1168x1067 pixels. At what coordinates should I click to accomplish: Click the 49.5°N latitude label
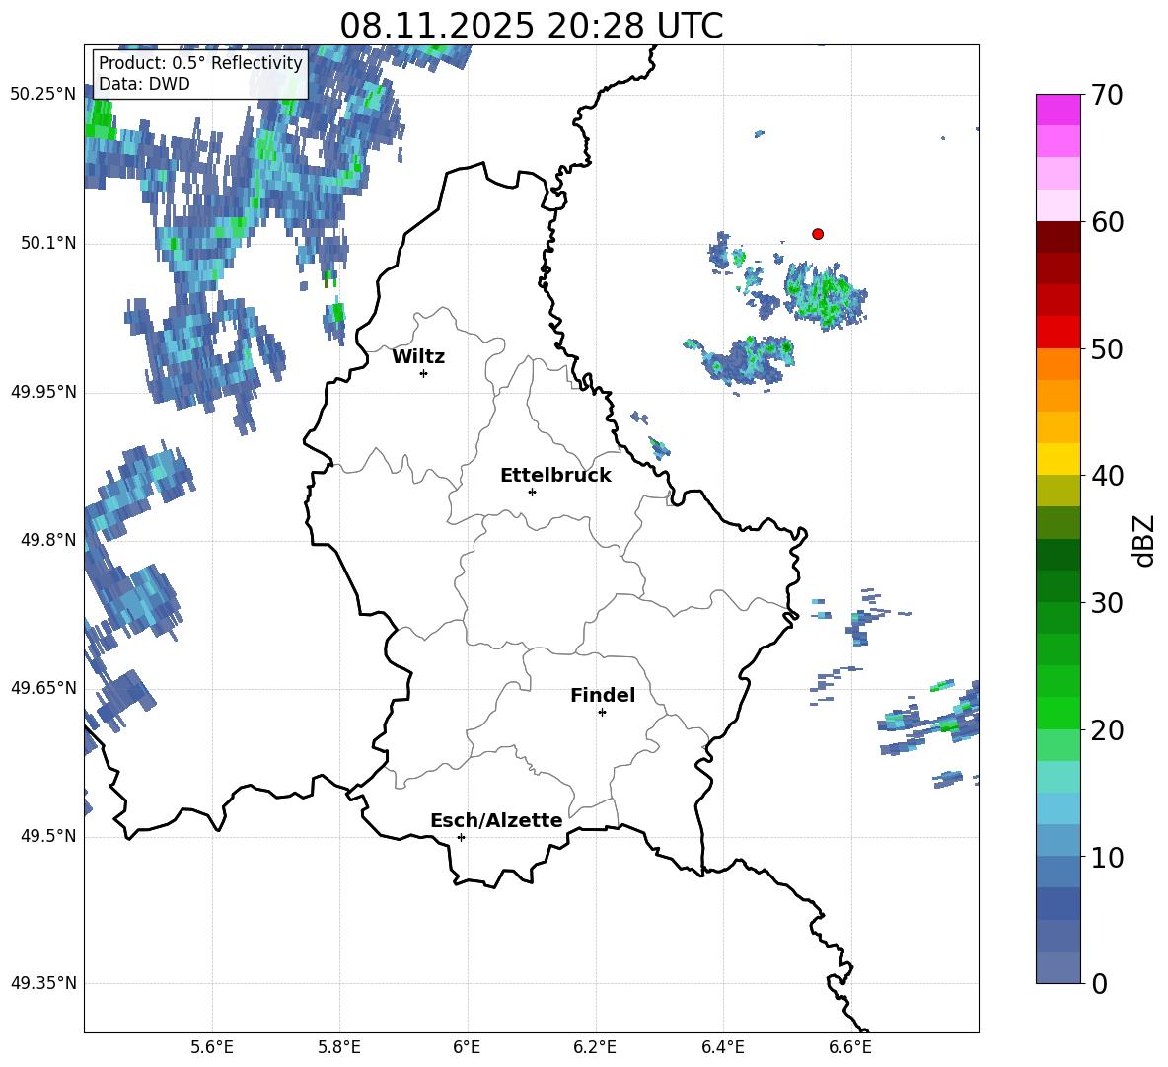[49, 836]
